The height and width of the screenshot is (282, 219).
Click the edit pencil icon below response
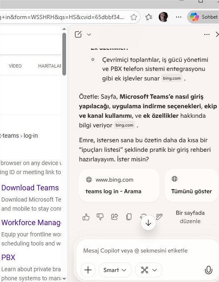pos(159,217)
